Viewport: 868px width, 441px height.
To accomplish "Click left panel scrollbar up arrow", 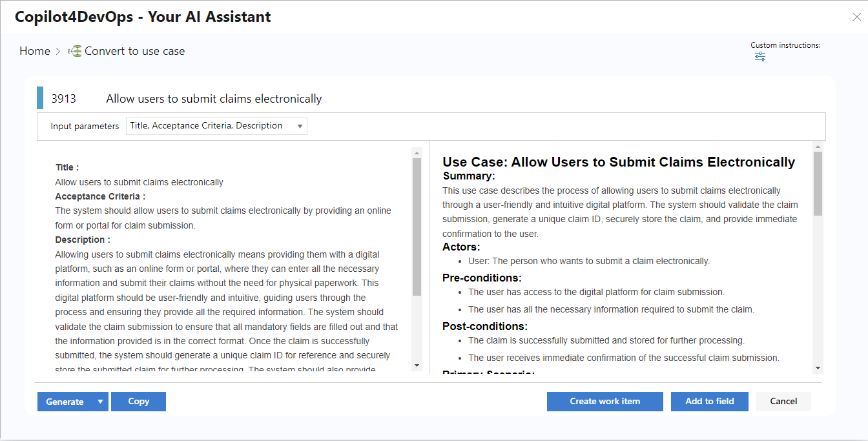I will coord(417,153).
